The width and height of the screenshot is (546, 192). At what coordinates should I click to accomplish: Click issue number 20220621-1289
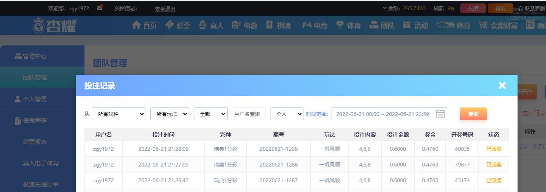tap(279, 149)
